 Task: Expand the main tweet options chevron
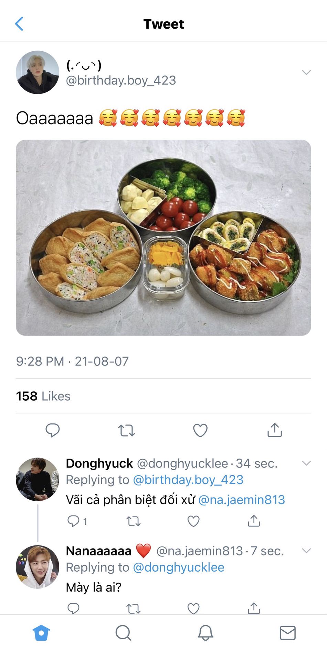[306, 72]
